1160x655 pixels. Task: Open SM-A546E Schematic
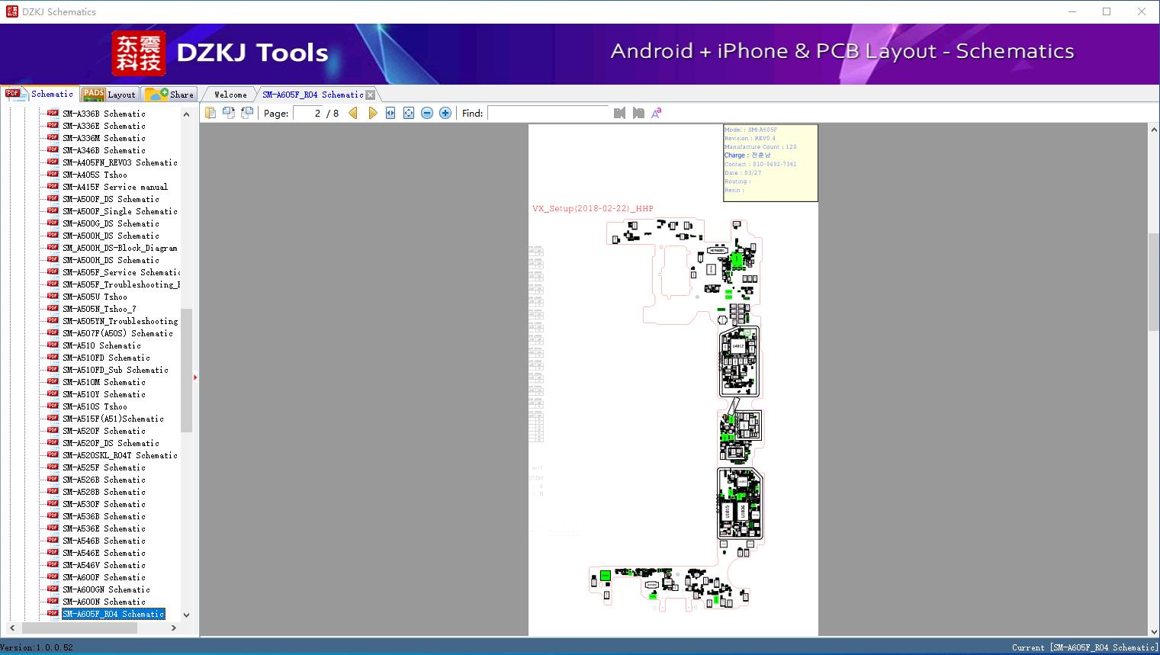click(x=104, y=553)
